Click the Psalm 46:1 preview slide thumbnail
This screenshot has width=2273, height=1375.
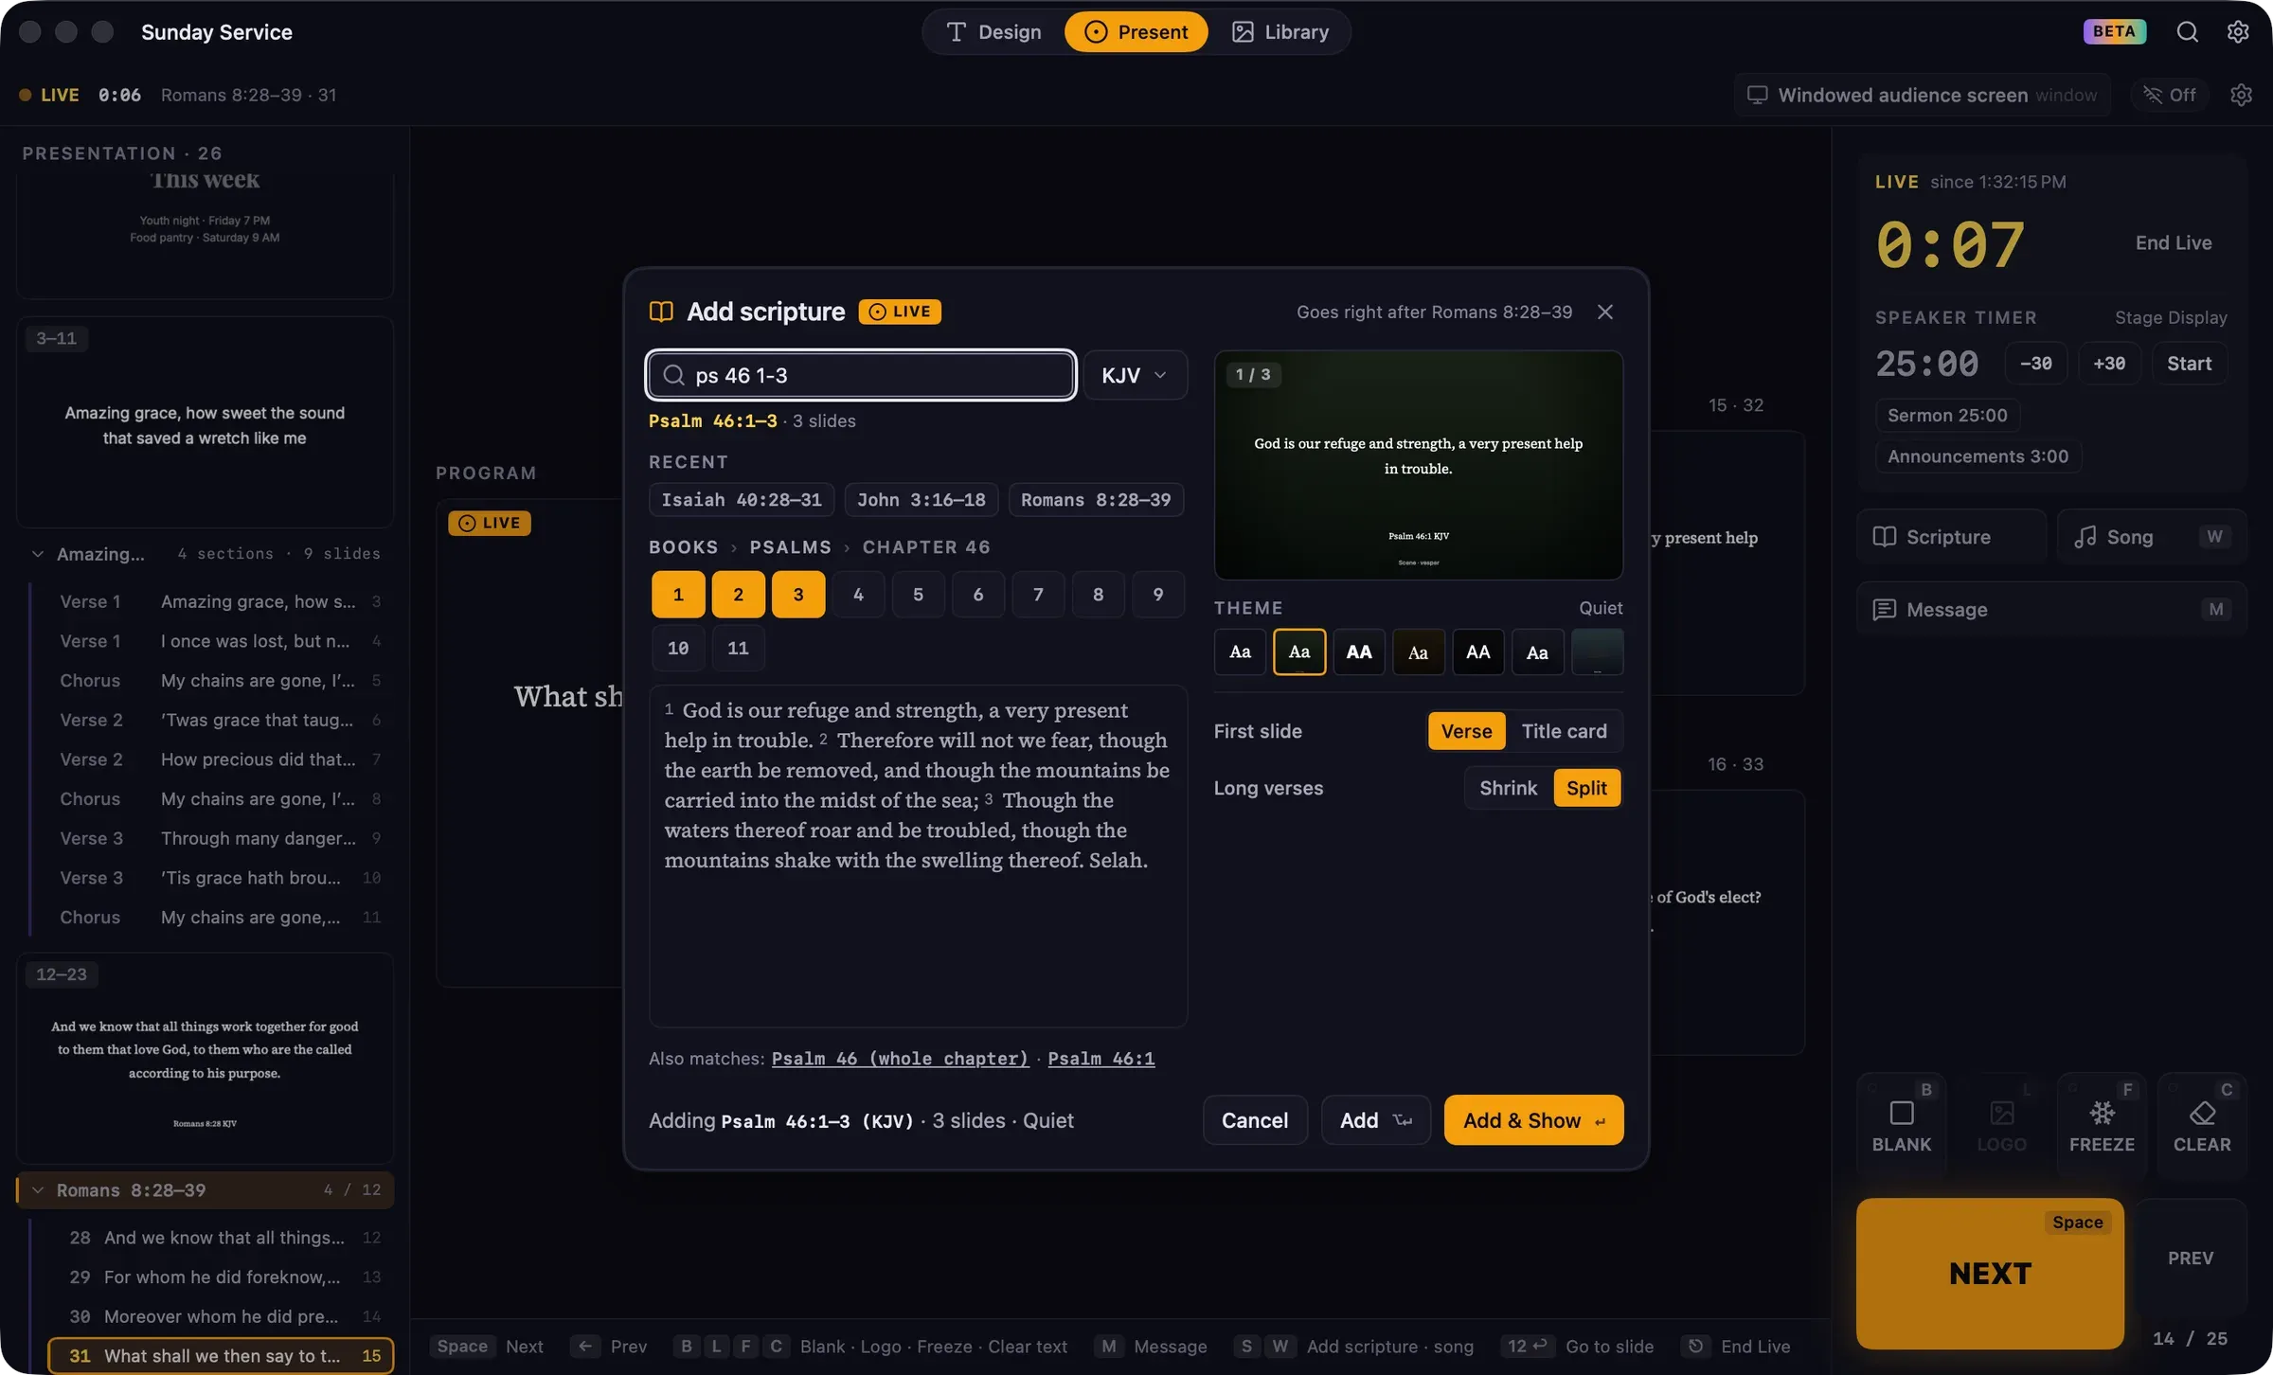(x=1418, y=465)
